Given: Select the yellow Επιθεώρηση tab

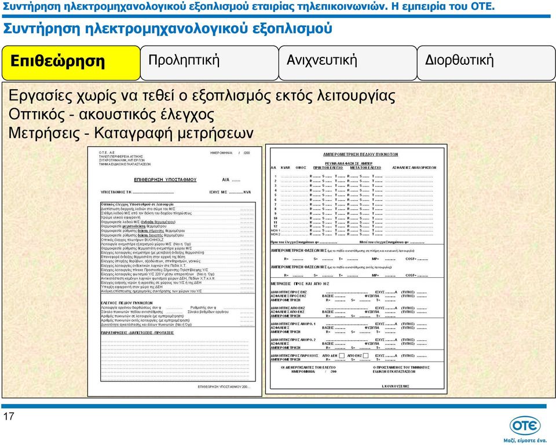Looking at the screenshot, I should click(71, 62).
